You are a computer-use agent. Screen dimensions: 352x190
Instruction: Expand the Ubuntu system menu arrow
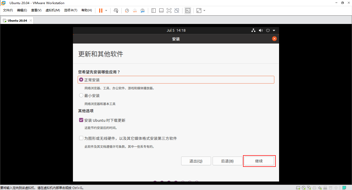tap(274, 30)
